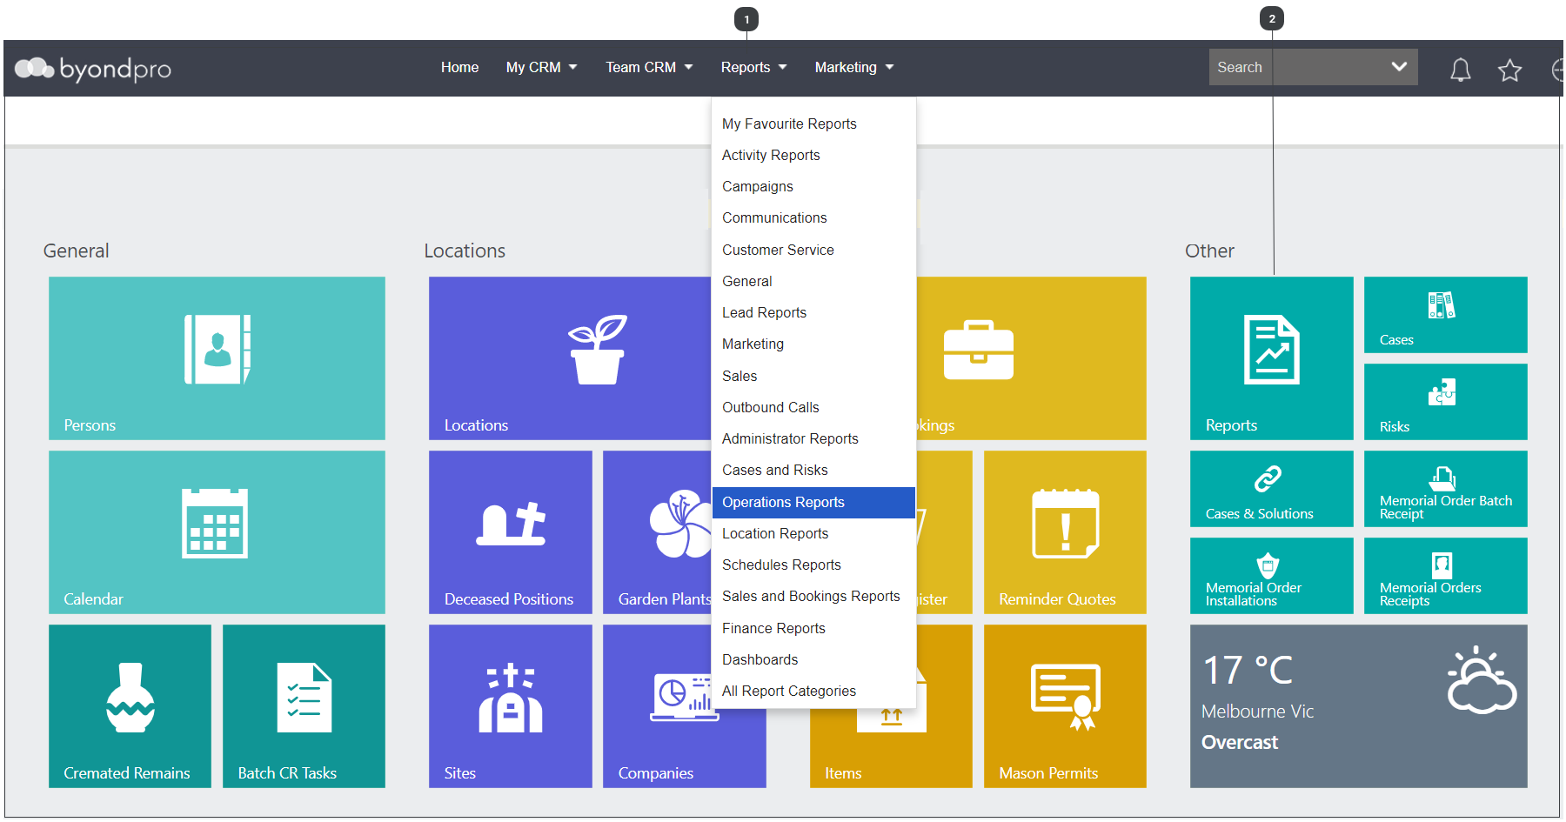Open the Companies tile
Screen dimensions: 1566x822
684,705
